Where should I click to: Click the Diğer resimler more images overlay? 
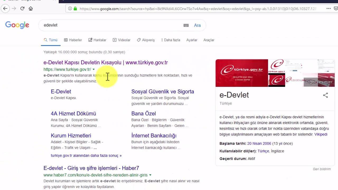tap(319, 82)
